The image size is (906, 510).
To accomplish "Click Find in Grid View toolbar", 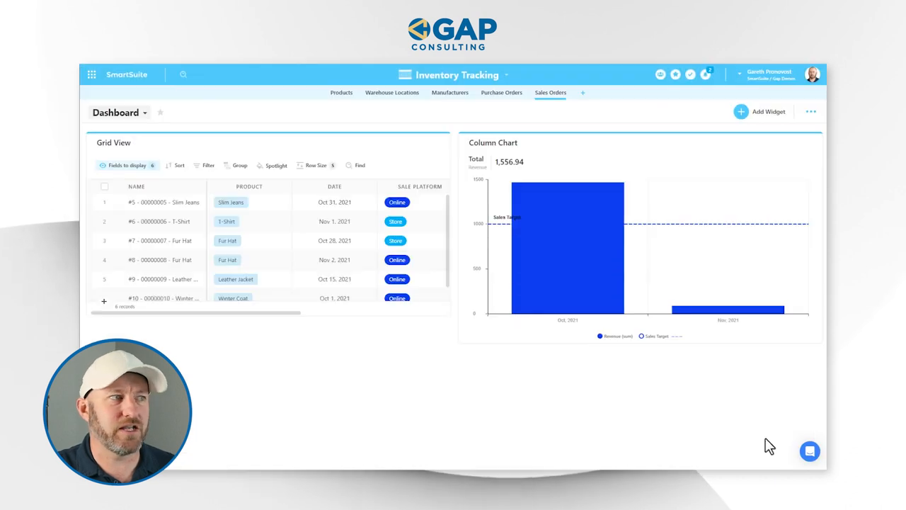I will (355, 166).
